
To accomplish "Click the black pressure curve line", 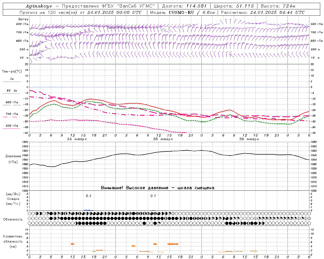I will (x=169, y=152).
